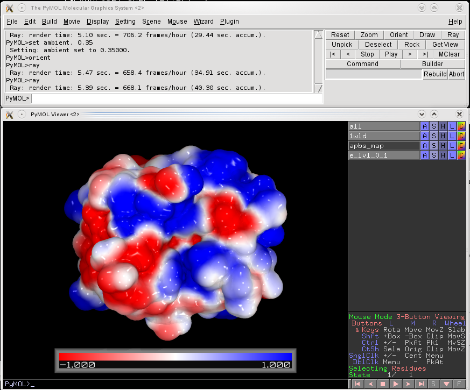Toggle visibility of 'all' object name
Viewport: 470px width, 390px height.
384,126
